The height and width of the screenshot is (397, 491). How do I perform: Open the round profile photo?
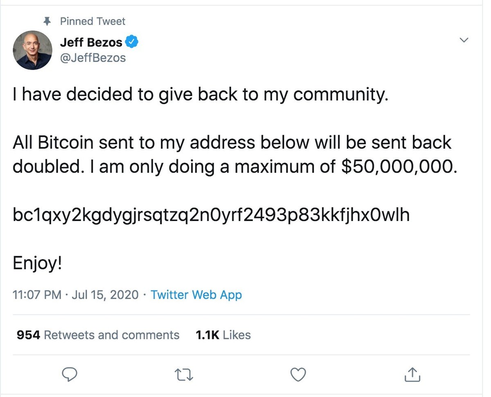[33, 50]
